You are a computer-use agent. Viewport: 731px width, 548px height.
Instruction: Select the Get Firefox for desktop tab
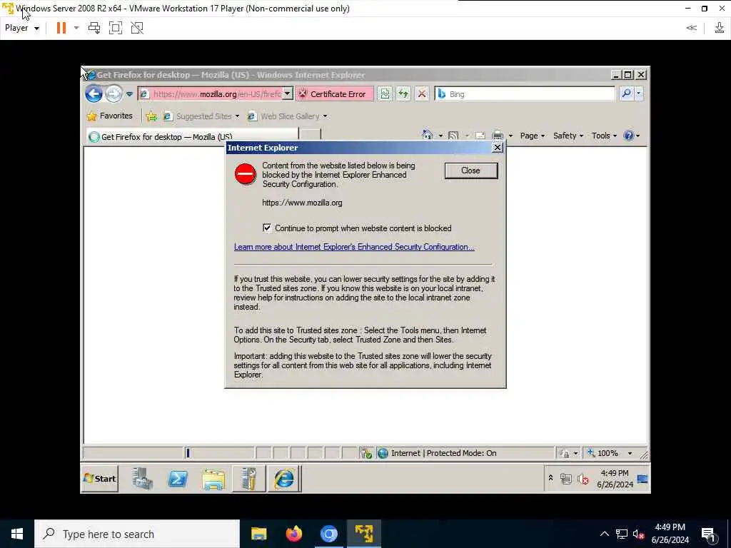pyautogui.click(x=191, y=136)
